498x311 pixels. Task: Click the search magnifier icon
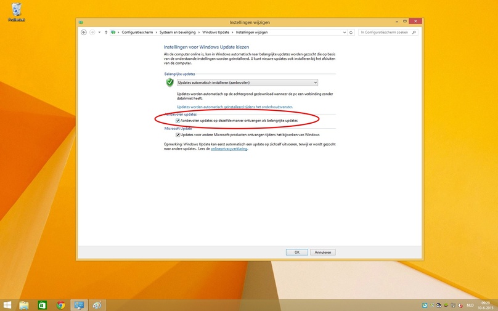(x=414, y=32)
